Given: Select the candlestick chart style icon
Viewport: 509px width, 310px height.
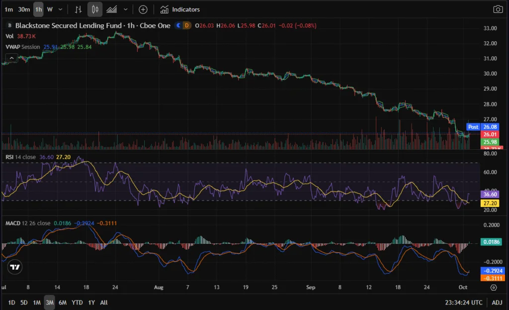Looking at the screenshot, I should point(95,9).
